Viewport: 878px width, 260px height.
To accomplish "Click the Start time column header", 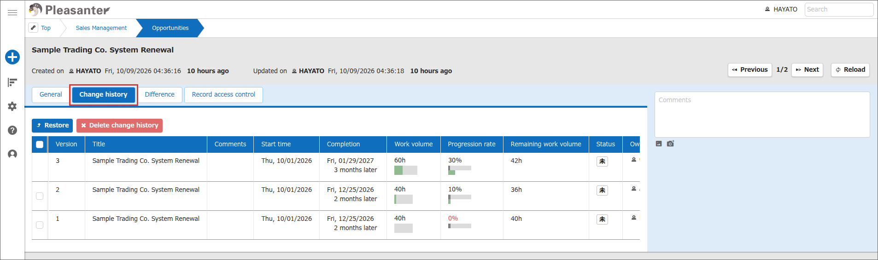I will (287, 144).
